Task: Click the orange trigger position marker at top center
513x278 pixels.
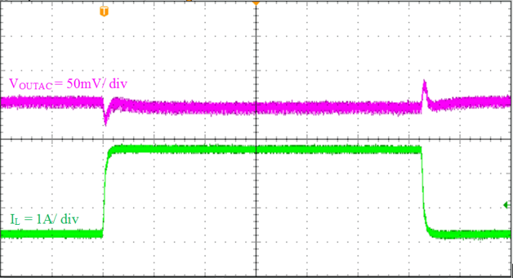Action: click(x=256, y=3)
